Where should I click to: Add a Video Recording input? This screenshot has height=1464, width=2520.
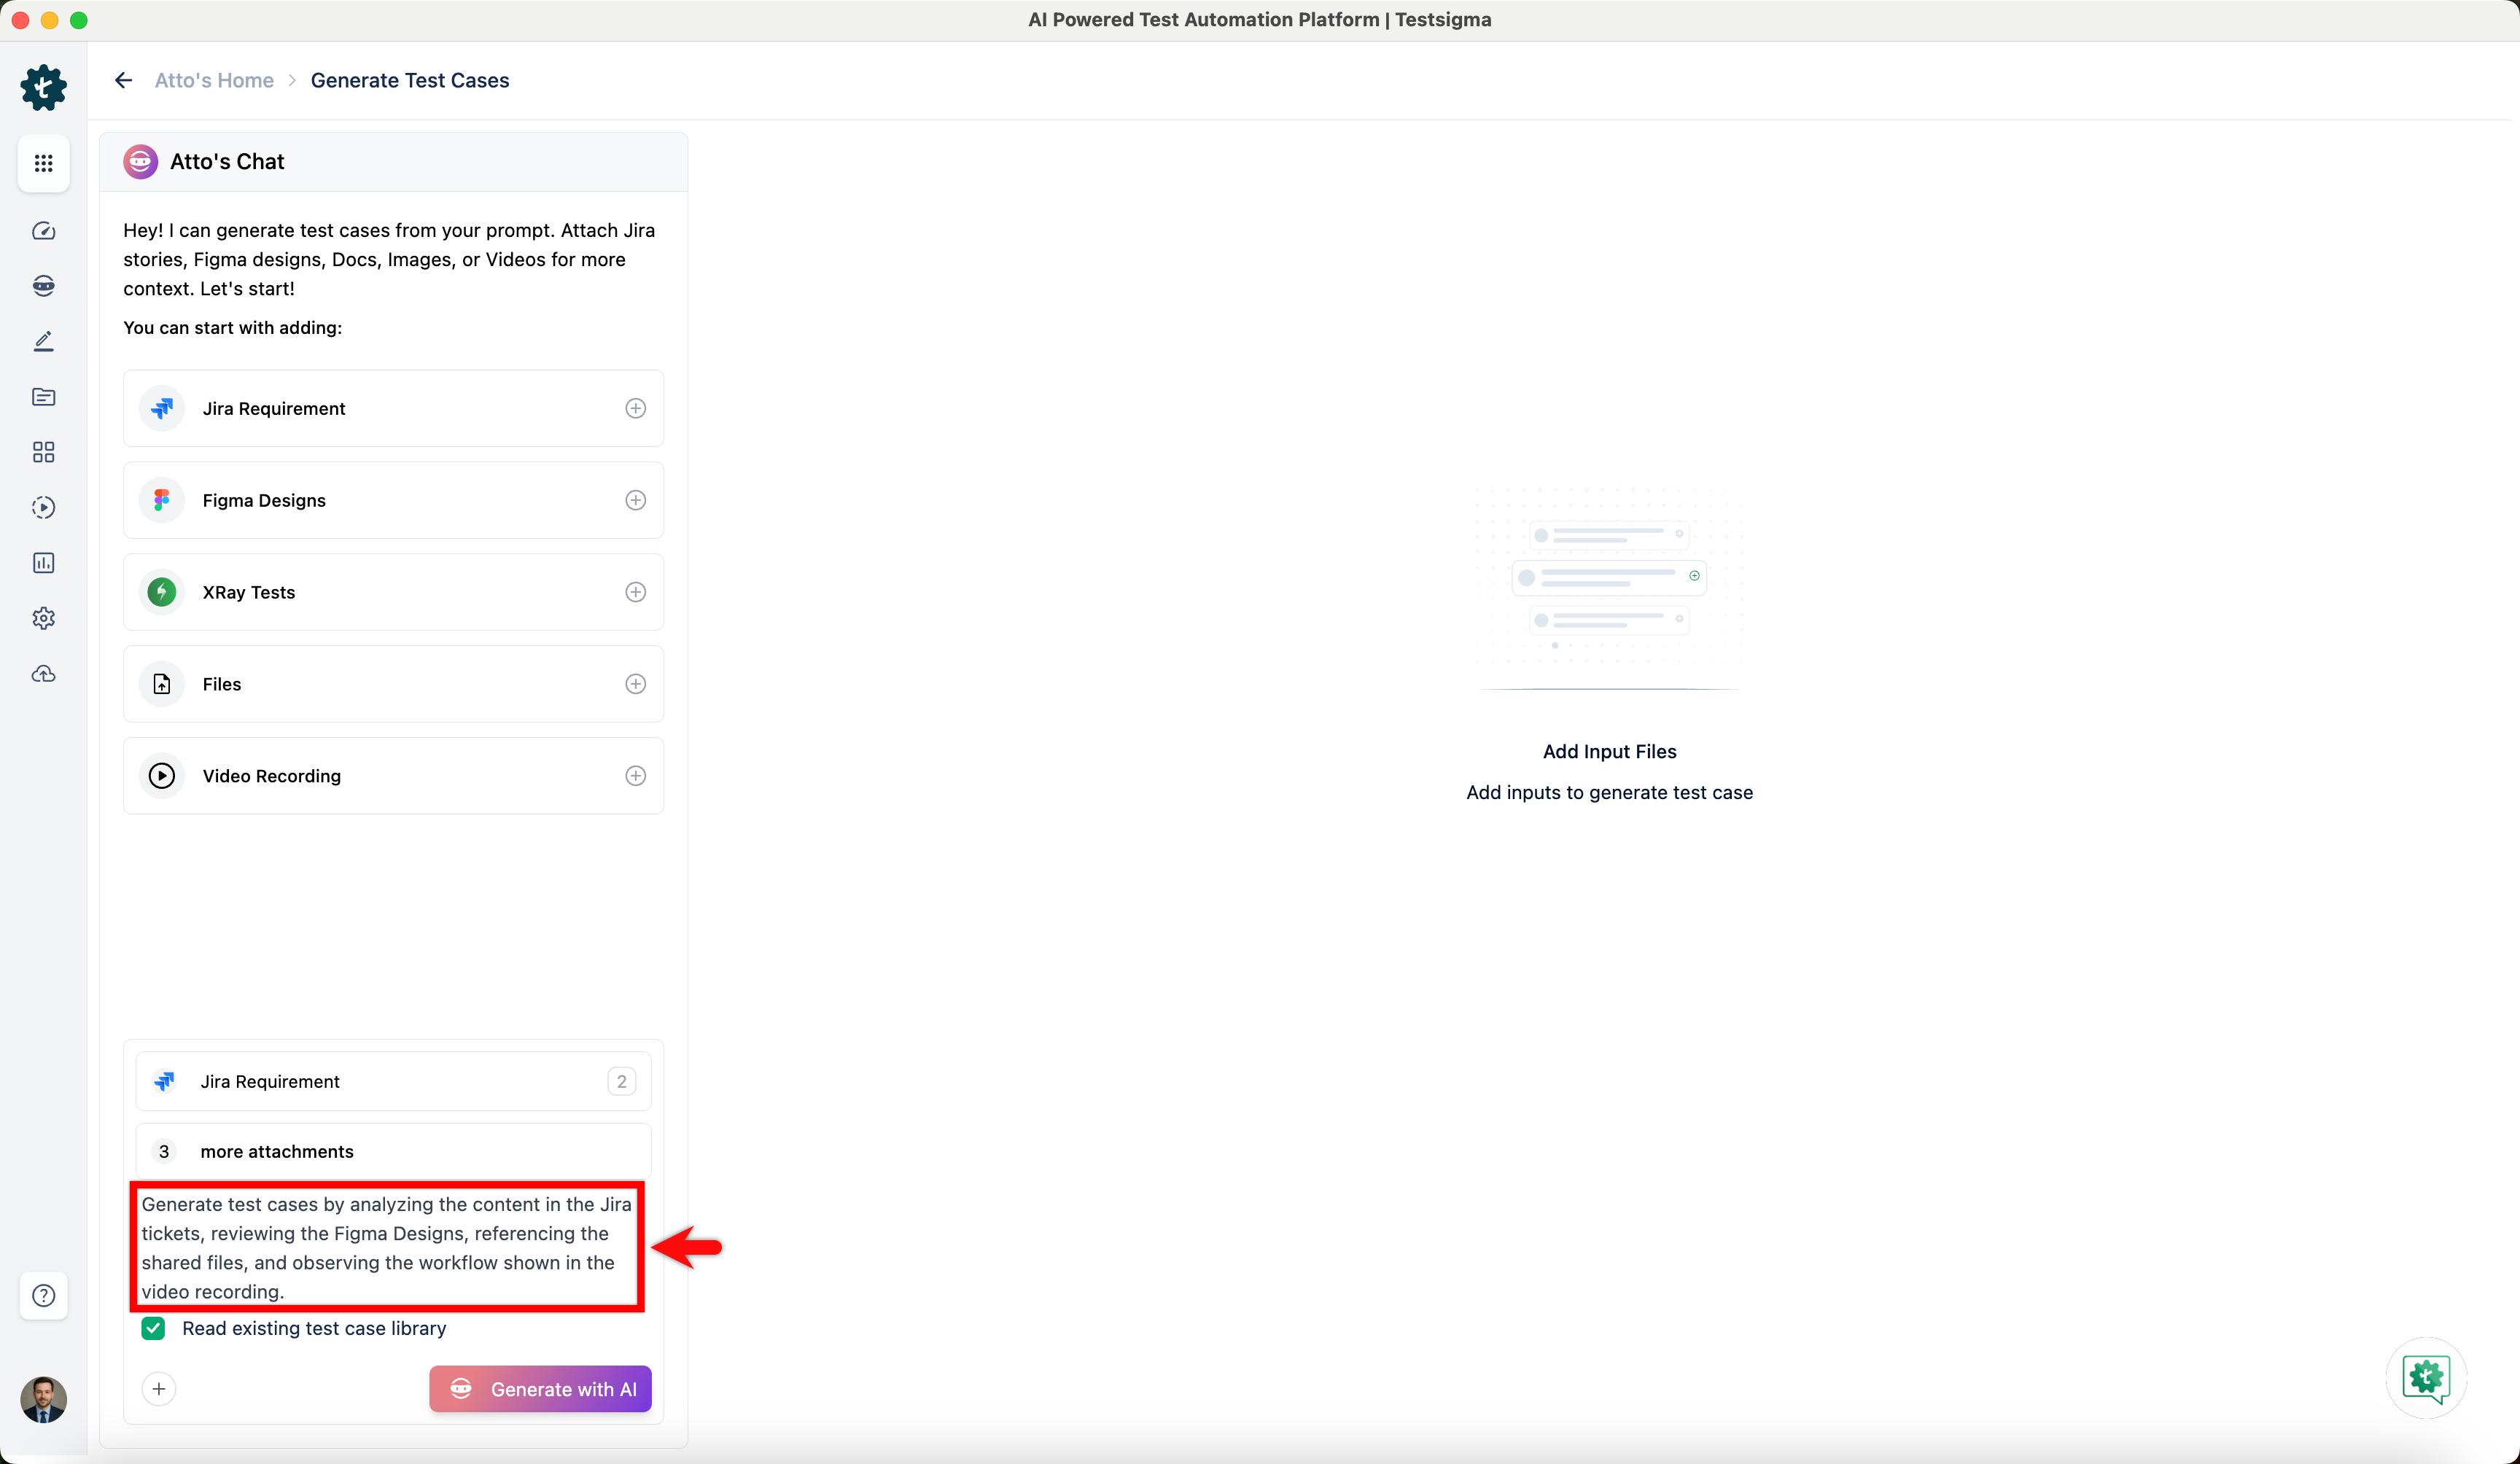635,776
